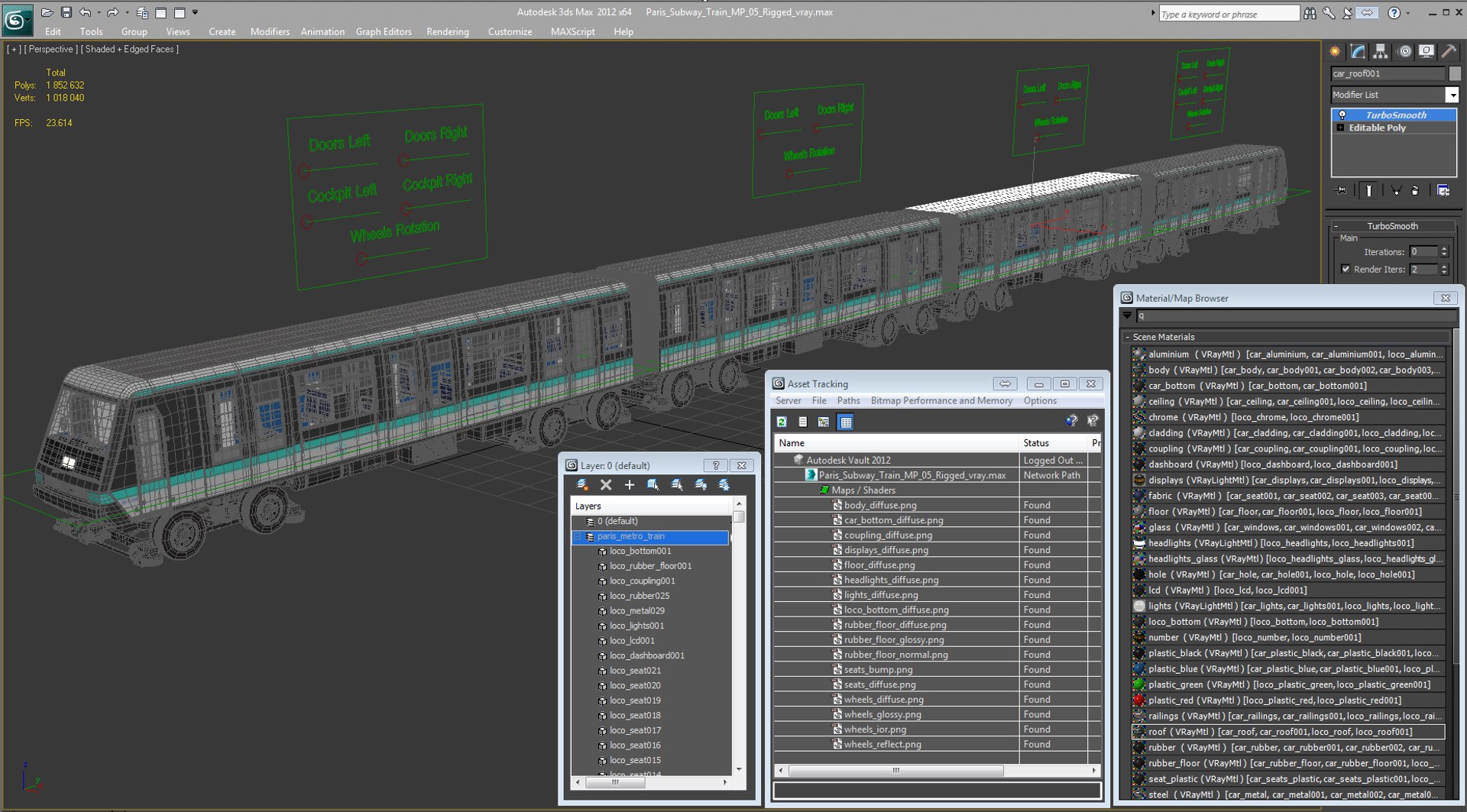Refresh the Asset Tracking list
The height and width of the screenshot is (812, 1467).
pos(782,422)
